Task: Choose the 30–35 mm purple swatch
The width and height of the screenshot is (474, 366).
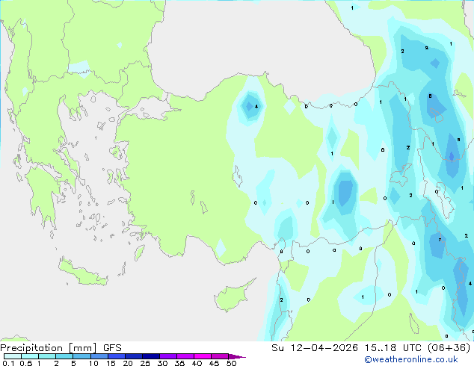Action: (x=168, y=356)
